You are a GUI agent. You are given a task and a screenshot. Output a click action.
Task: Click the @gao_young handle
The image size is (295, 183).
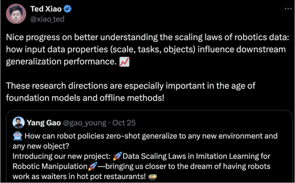(x=85, y=123)
